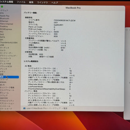Screen dimensions: 130x130
Task: Click 電源 in the bottom path bar
Action: [65, 108]
